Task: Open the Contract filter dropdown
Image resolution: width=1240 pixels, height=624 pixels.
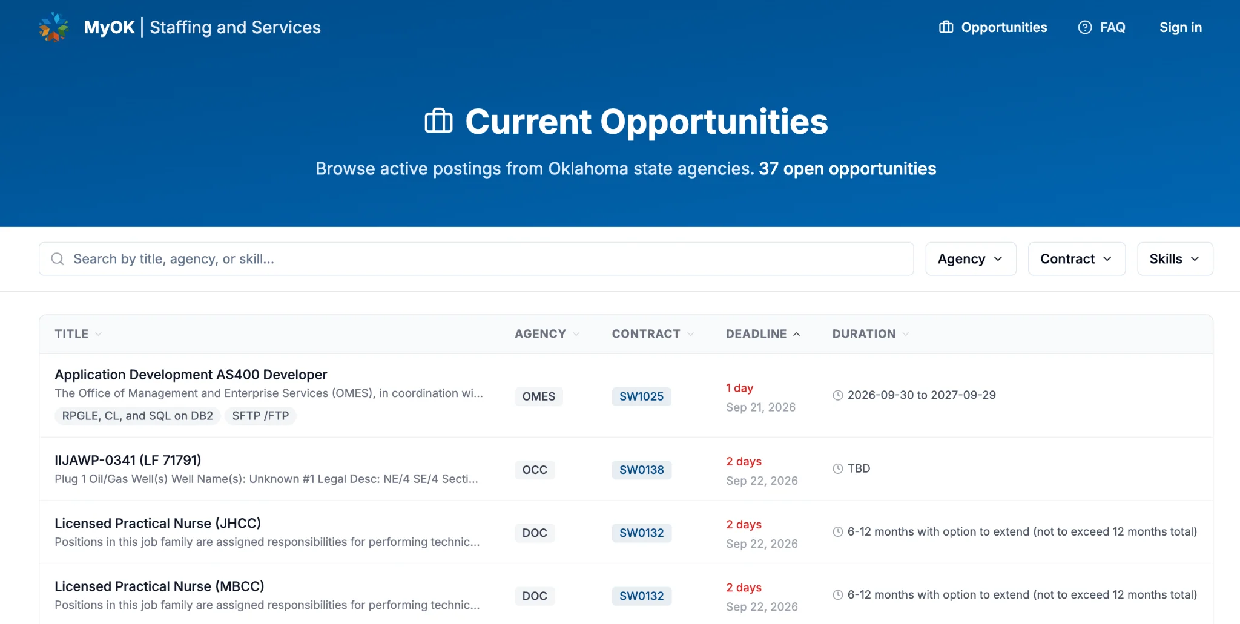Action: click(x=1077, y=259)
